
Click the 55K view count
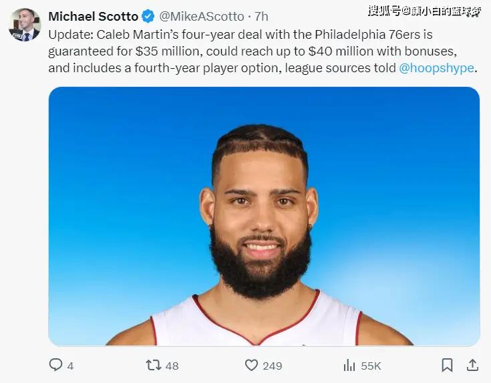(x=371, y=366)
